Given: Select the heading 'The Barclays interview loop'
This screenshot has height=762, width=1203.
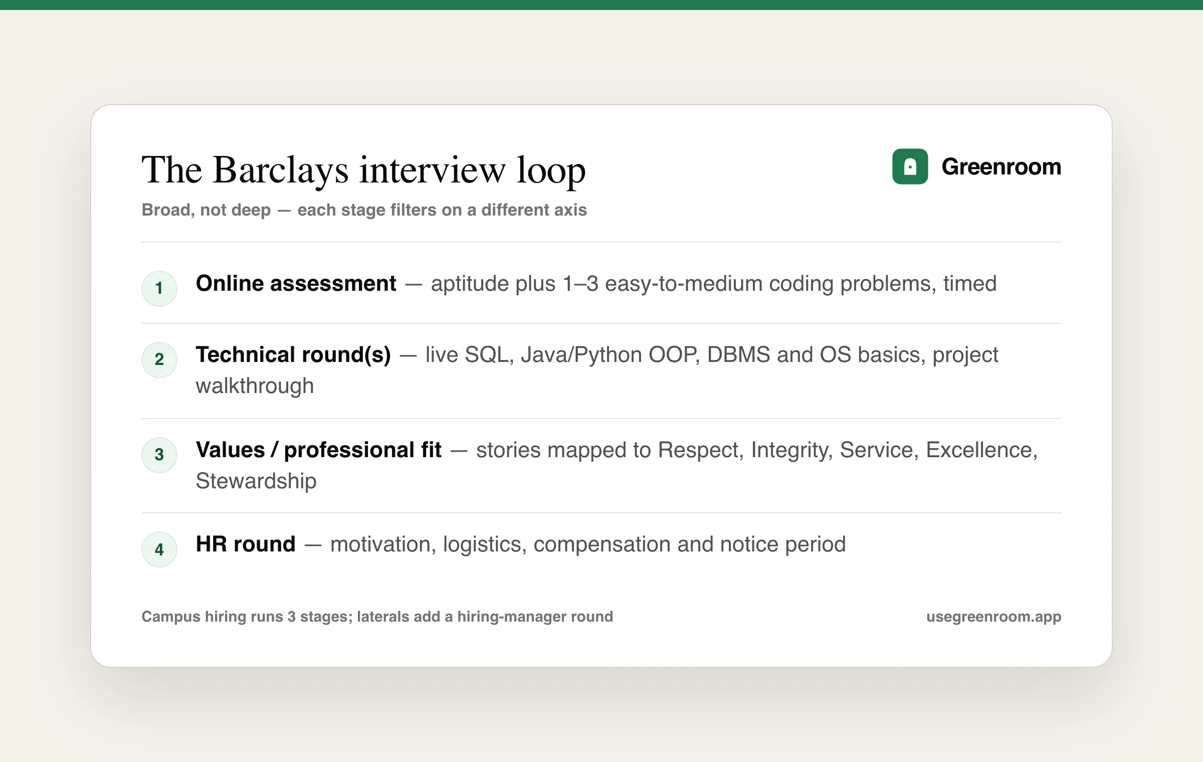Looking at the screenshot, I should pos(363,170).
